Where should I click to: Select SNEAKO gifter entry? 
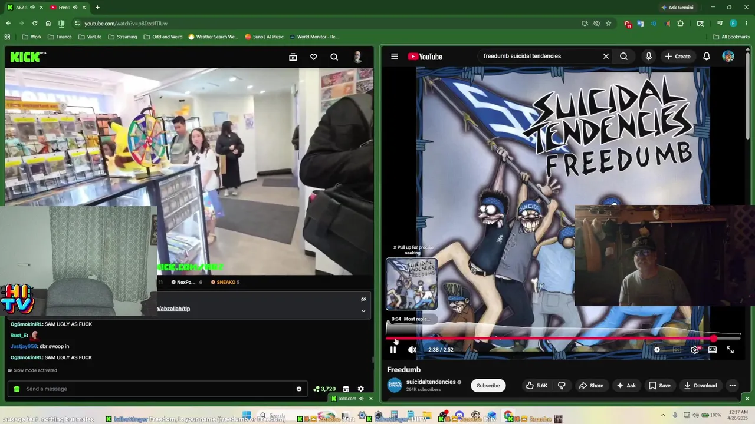click(225, 282)
